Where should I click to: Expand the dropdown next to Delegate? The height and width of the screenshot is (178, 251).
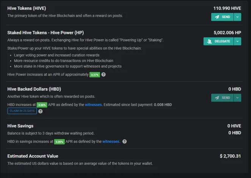coord(238,41)
